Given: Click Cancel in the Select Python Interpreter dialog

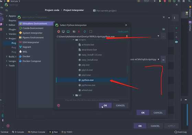Looking at the screenshot, I should click(x=120, y=106).
